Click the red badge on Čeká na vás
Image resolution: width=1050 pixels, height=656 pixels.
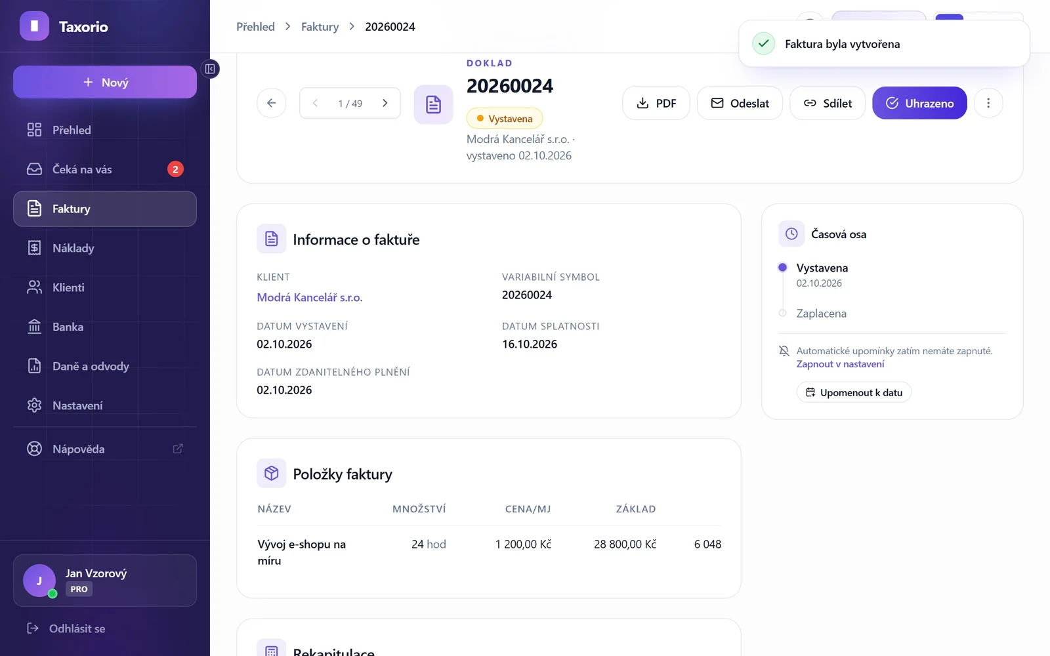pyautogui.click(x=175, y=169)
